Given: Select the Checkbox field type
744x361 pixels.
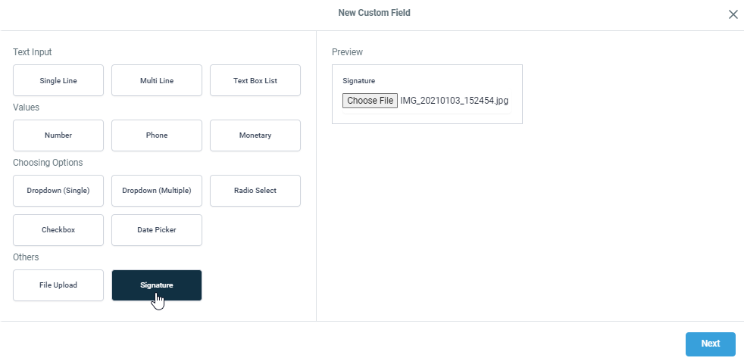Looking at the screenshot, I should [58, 230].
